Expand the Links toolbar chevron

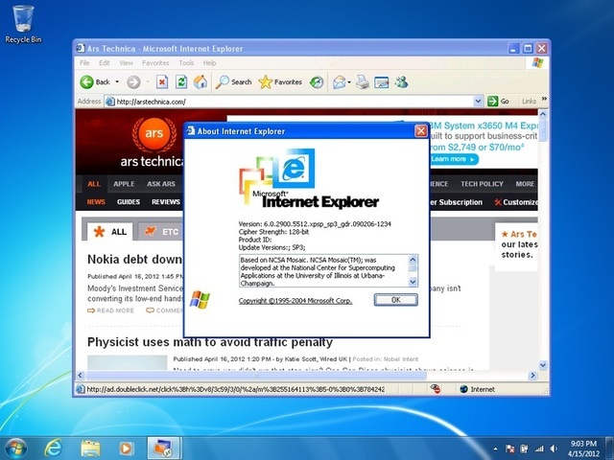[x=544, y=100]
